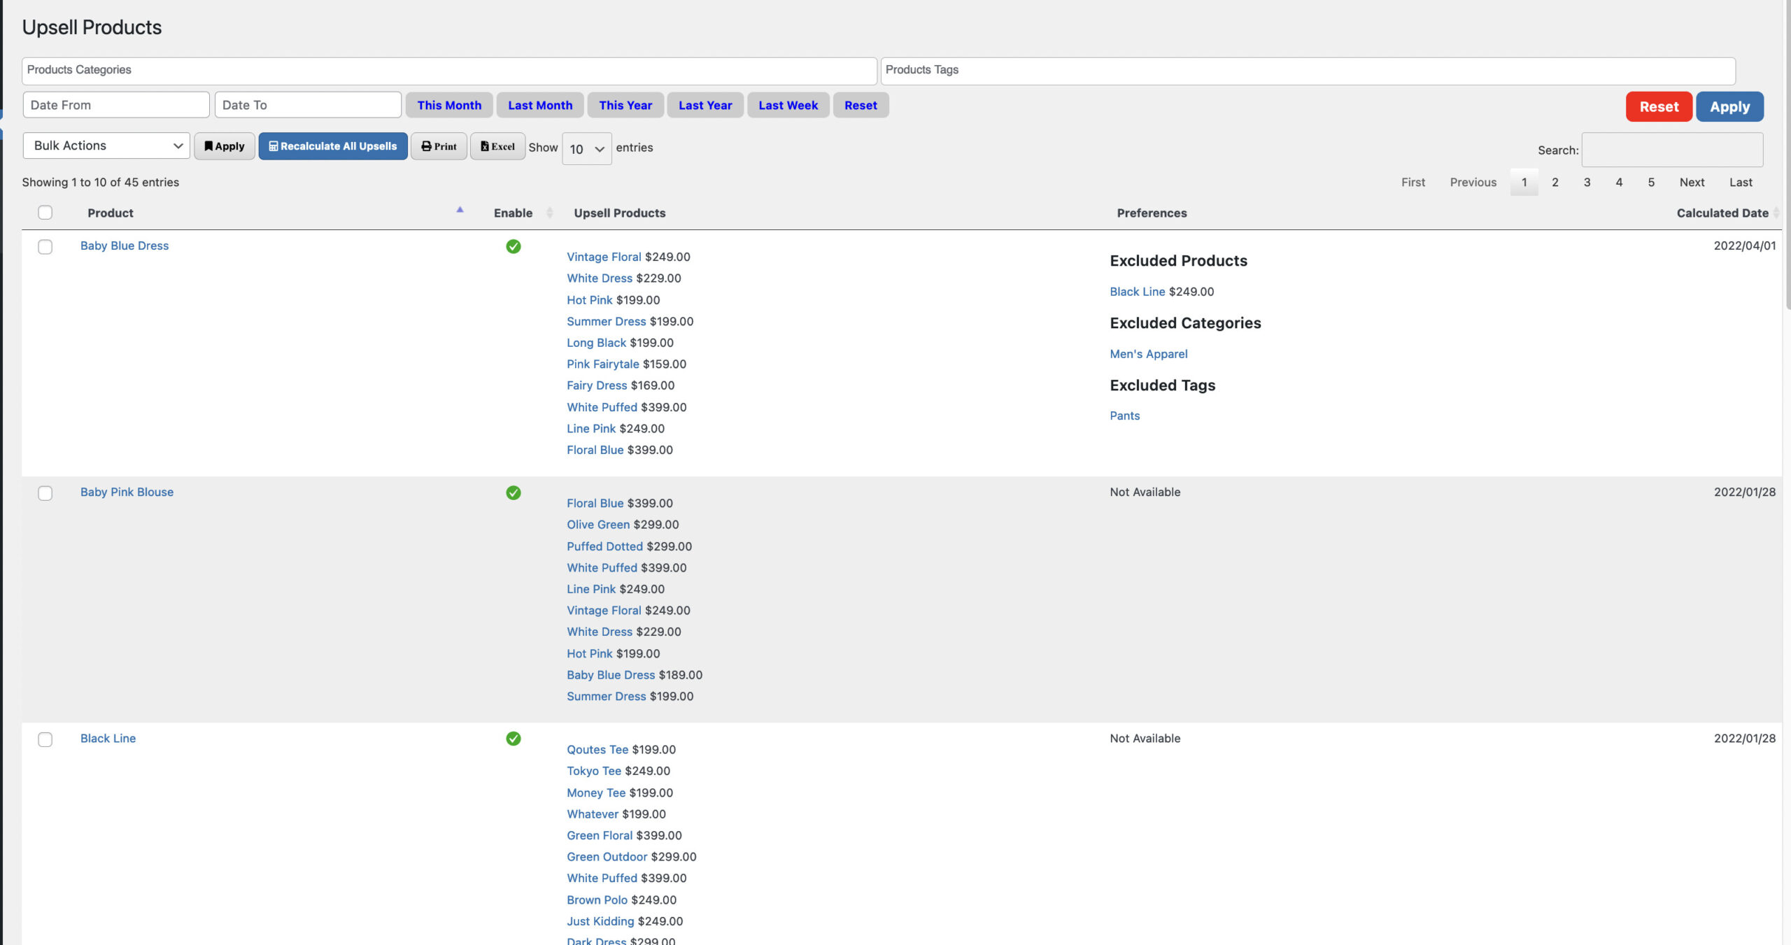Image resolution: width=1791 pixels, height=945 pixels.
Task: Tick the Baby Blue Dress row checkbox
Action: click(x=45, y=247)
